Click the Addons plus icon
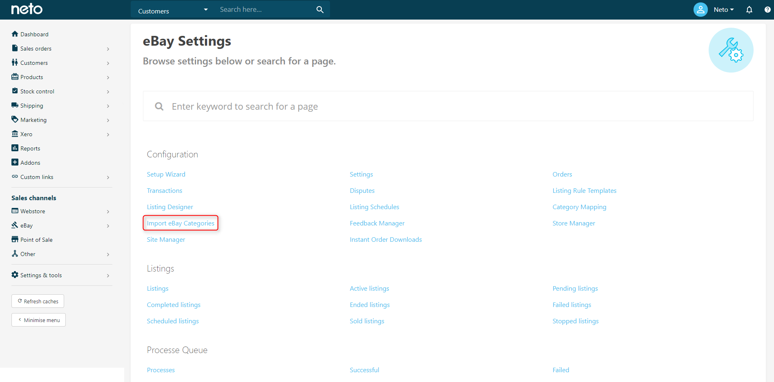This screenshot has height=382, width=774. point(15,162)
